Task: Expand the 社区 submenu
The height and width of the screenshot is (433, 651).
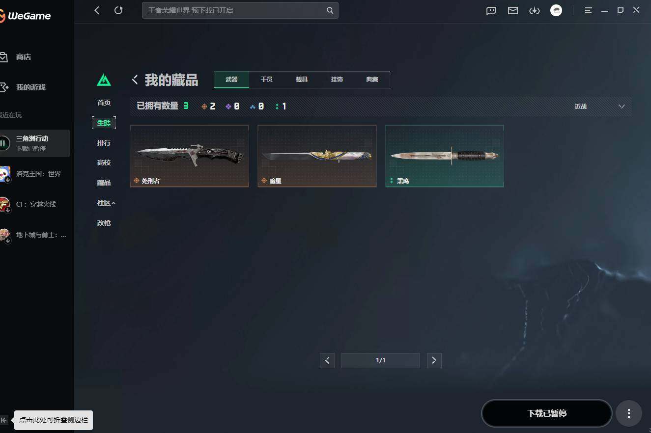Action: pos(106,203)
